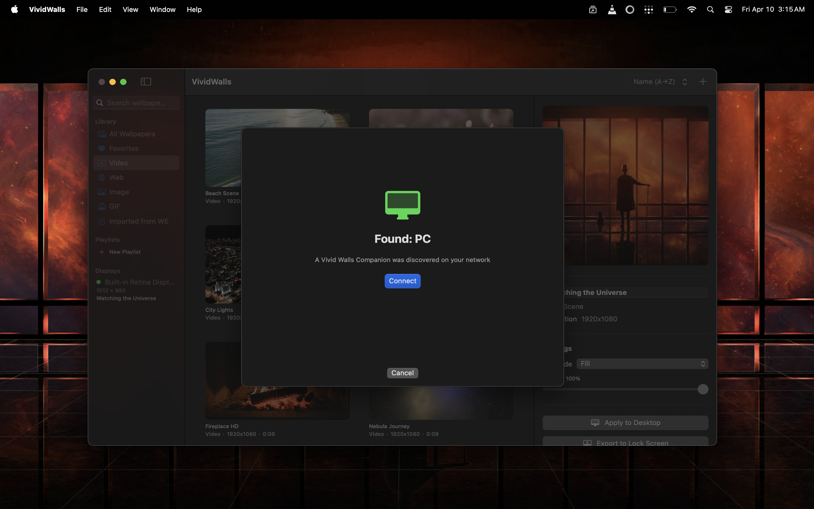
Task: Open Imported from WE category
Action: (x=136, y=221)
